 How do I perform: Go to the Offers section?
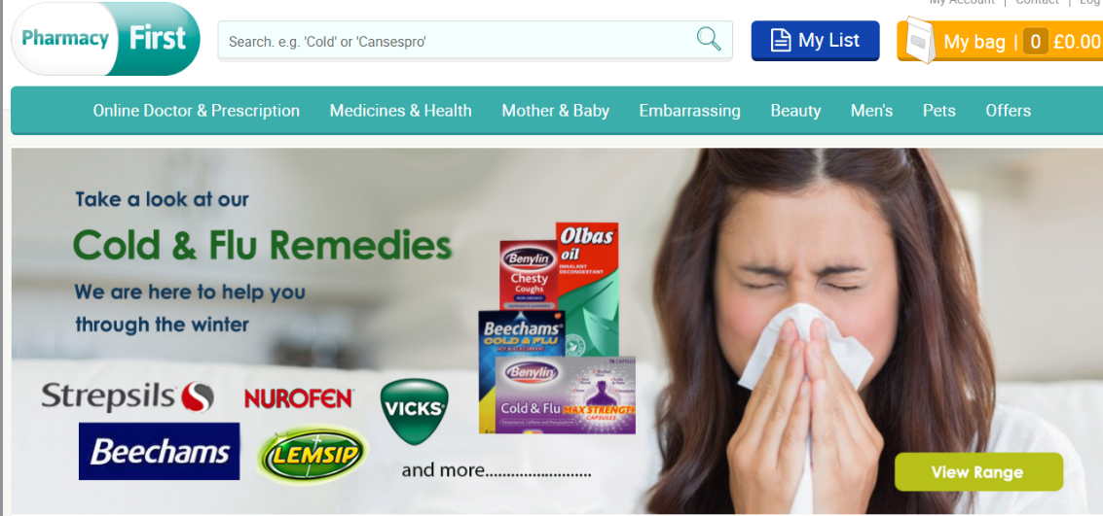[x=1008, y=111]
